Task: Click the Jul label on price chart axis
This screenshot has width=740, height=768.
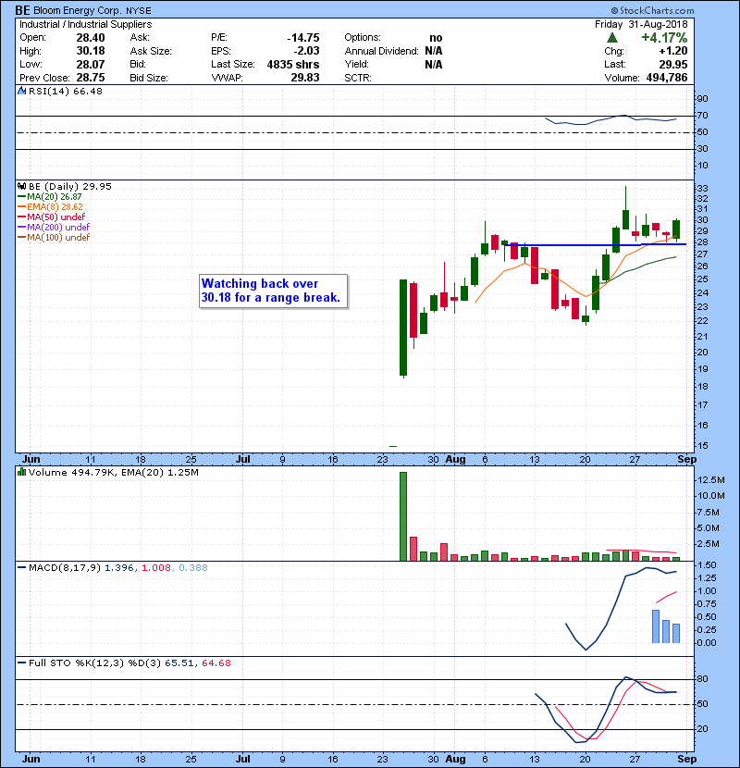Action: [x=243, y=460]
